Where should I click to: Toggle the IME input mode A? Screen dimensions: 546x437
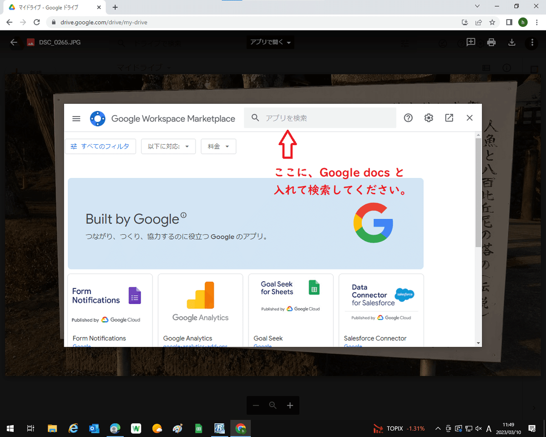(x=489, y=428)
